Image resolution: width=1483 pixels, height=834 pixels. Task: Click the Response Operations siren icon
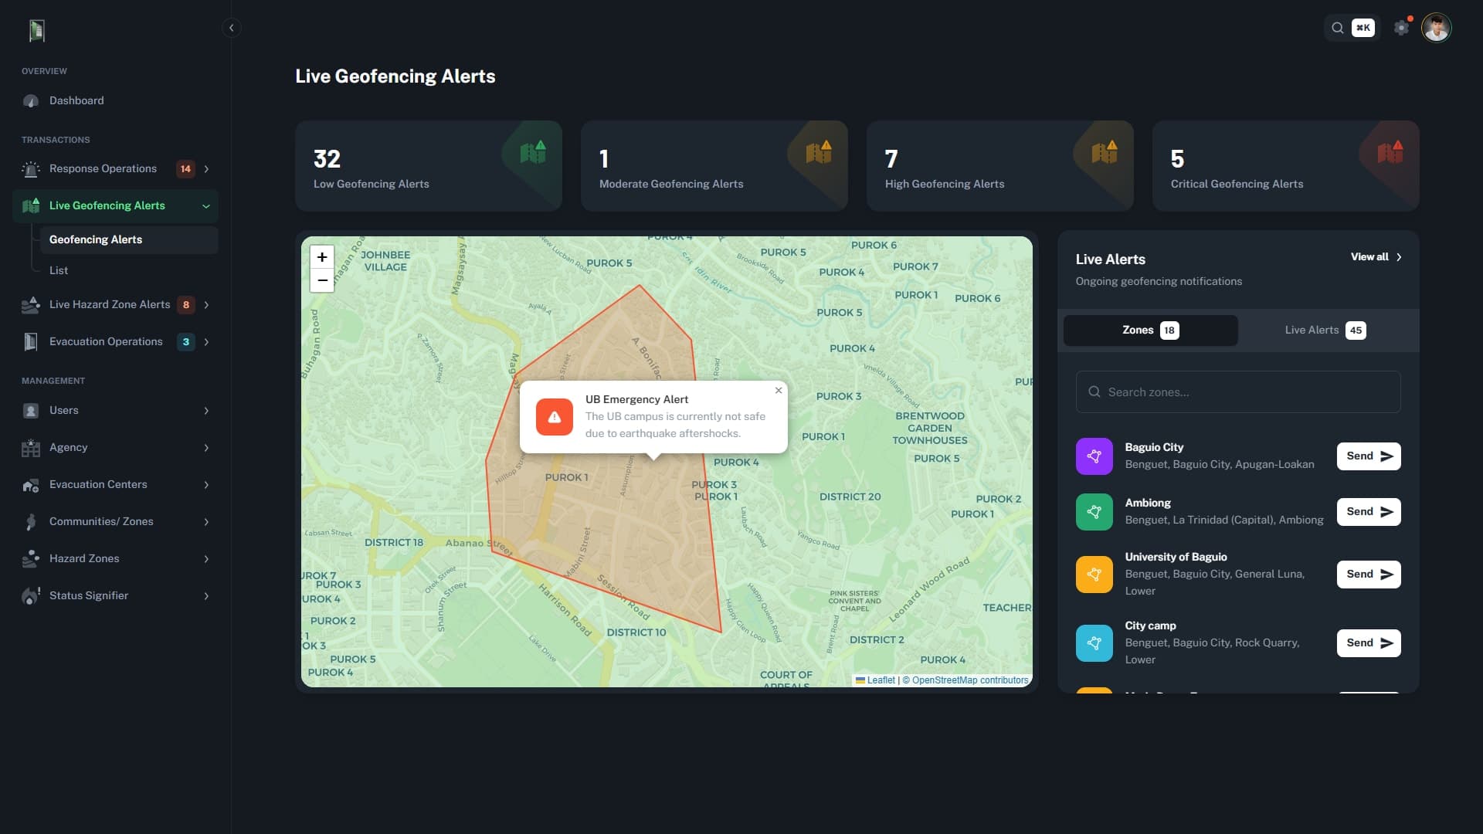click(x=31, y=169)
